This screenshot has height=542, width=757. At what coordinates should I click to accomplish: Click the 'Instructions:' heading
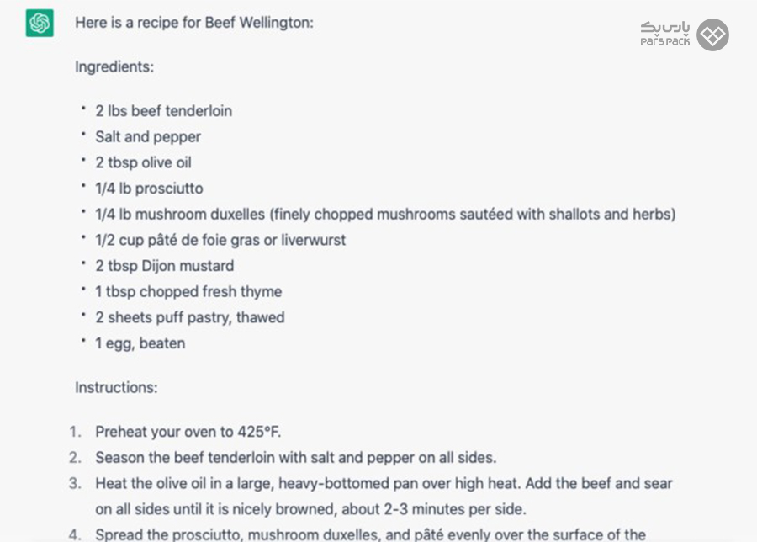tap(116, 387)
